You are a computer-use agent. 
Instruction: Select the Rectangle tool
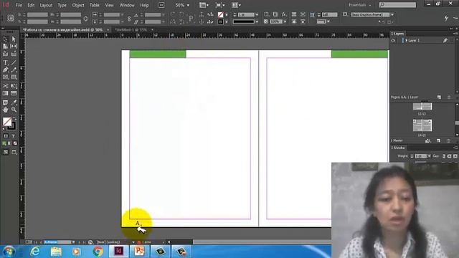click(x=14, y=77)
